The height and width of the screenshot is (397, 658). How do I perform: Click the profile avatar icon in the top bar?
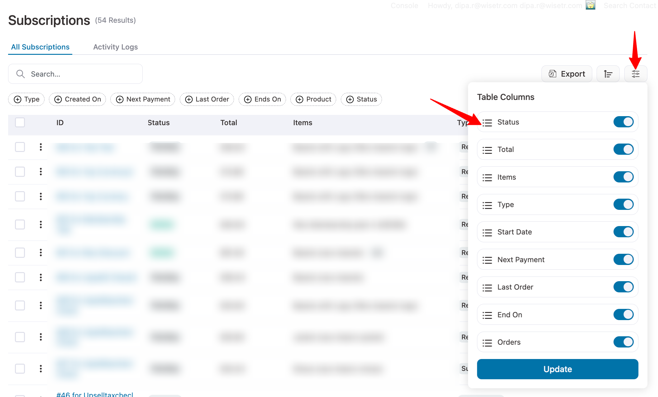pos(590,5)
